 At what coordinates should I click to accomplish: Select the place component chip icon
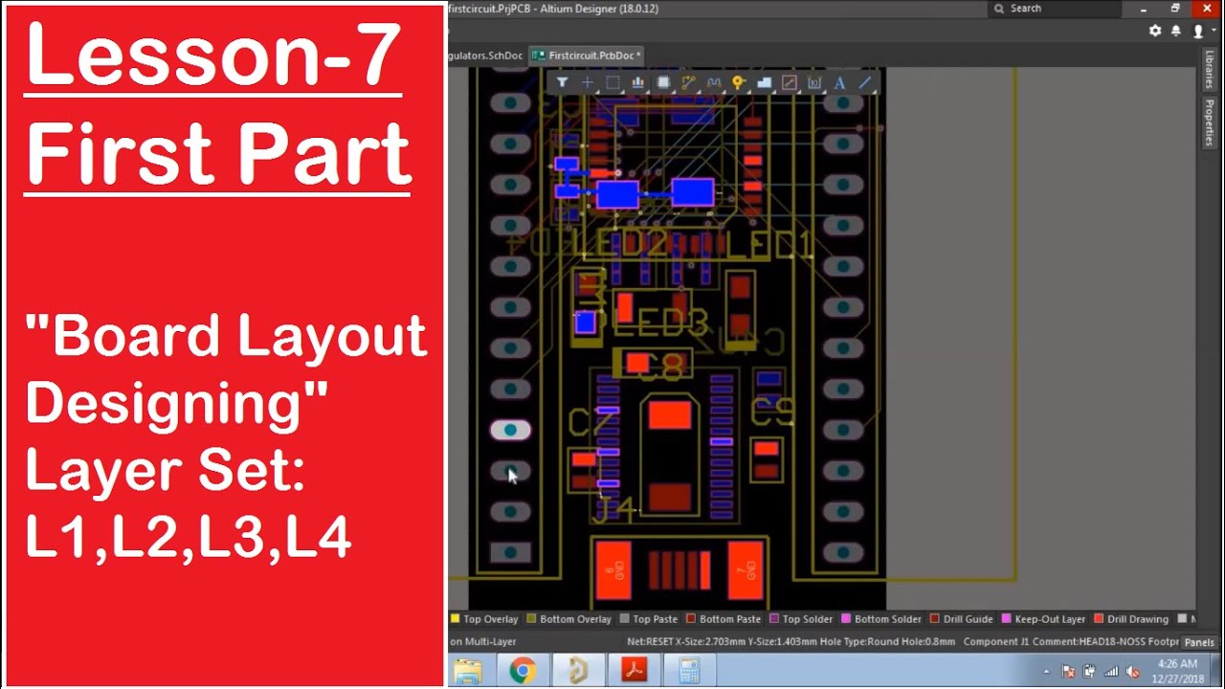663,83
